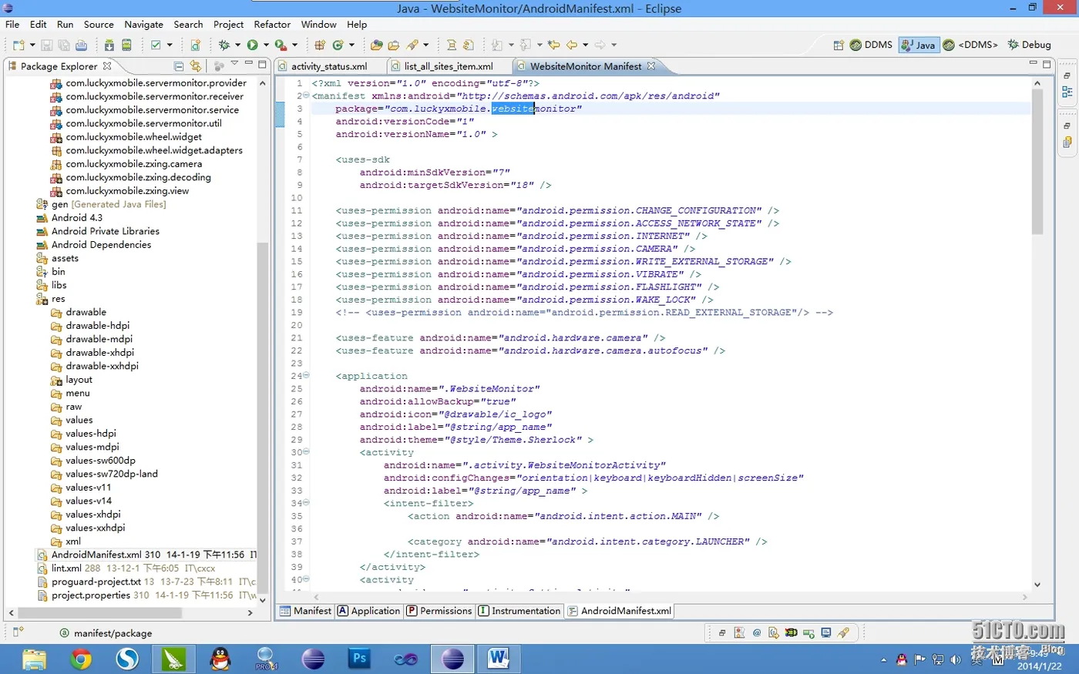Run the project with the green Run button
Image resolution: width=1079 pixels, height=674 pixels.
coord(252,45)
